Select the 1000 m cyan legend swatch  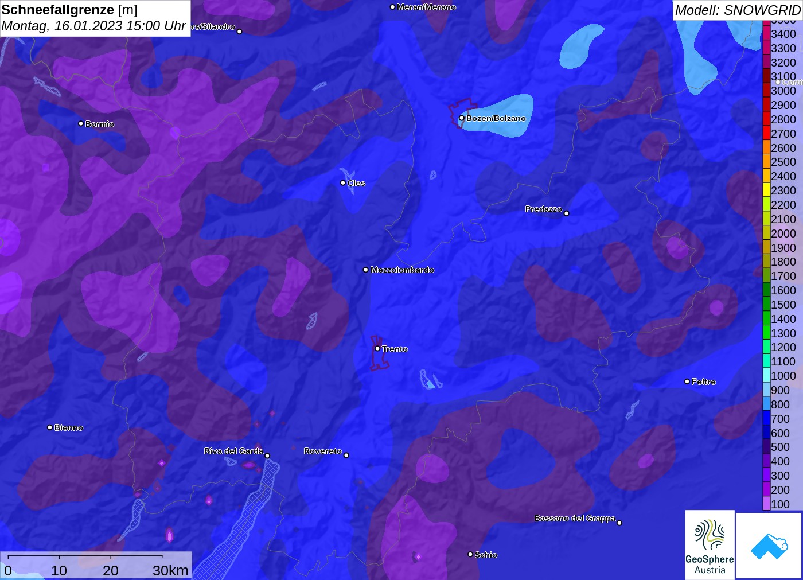766,376
